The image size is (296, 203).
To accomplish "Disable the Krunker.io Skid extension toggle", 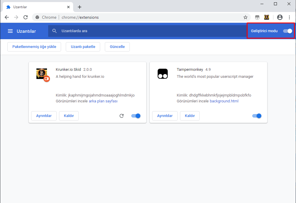I will coord(136,116).
